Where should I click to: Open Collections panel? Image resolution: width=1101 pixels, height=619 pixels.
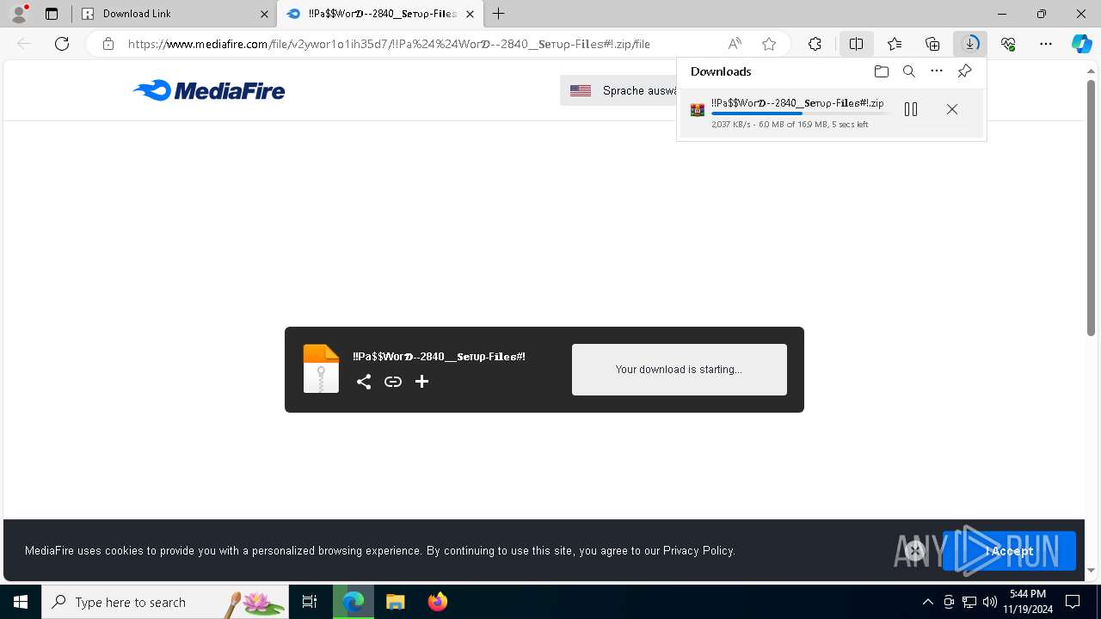coord(932,44)
